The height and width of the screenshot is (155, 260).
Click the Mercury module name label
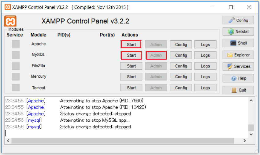[39, 76]
